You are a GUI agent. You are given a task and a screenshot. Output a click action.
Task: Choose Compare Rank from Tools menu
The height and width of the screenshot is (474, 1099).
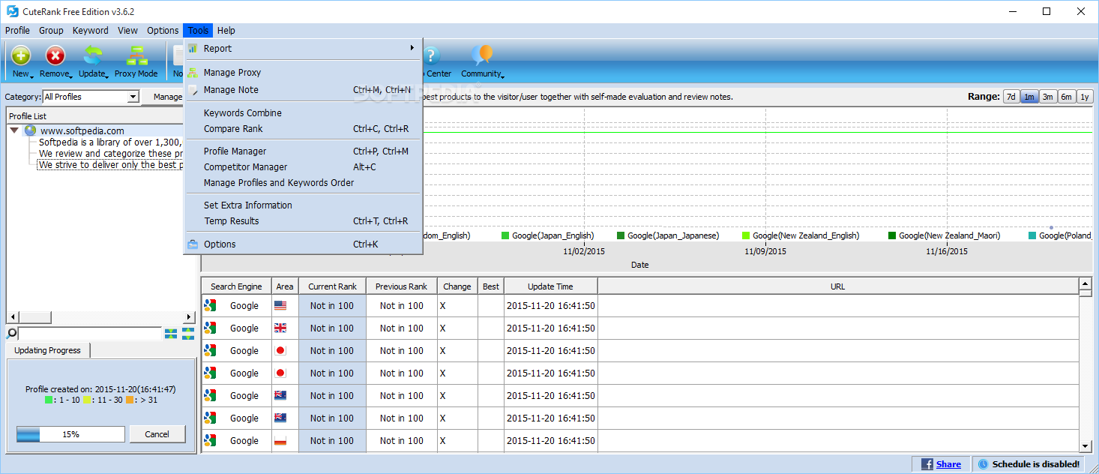coord(304,129)
